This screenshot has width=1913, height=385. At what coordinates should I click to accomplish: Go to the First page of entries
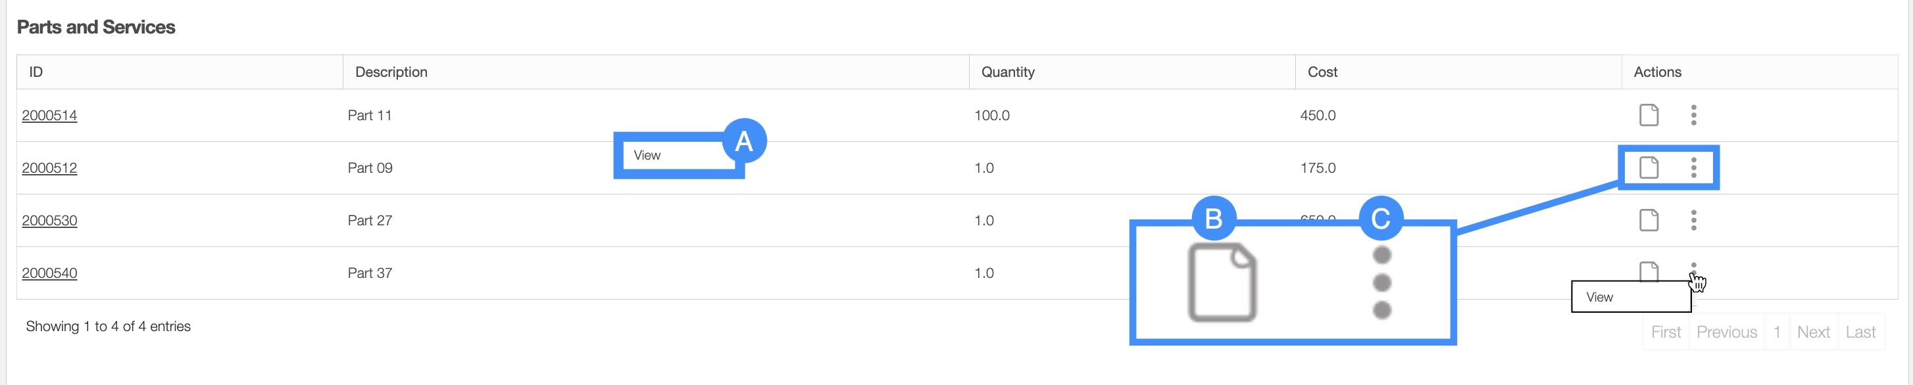click(1666, 332)
